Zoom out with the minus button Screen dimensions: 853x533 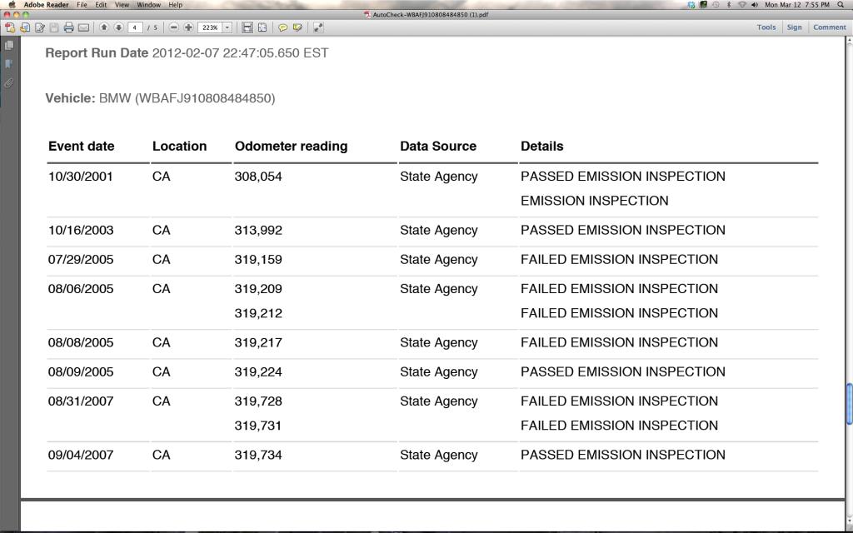[173, 27]
